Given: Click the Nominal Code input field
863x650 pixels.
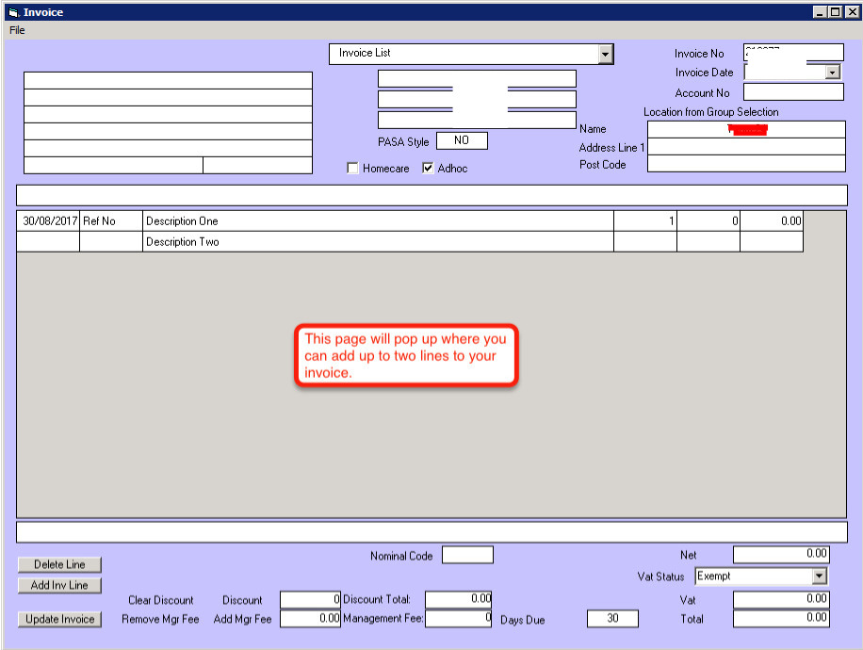Looking at the screenshot, I should (467, 555).
